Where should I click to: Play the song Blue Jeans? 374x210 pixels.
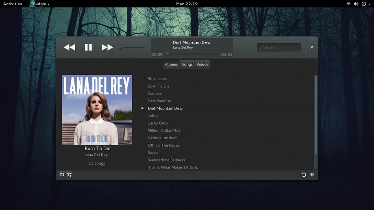click(157, 79)
